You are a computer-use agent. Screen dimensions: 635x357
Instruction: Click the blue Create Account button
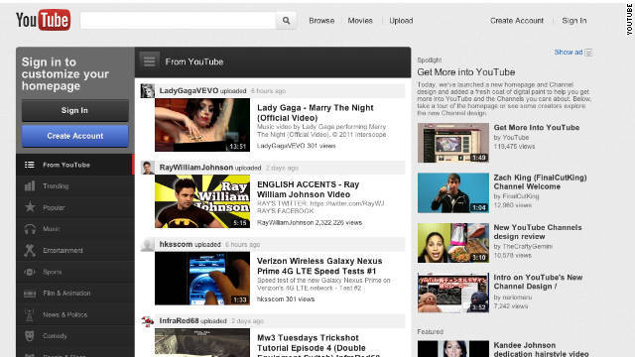pyautogui.click(x=75, y=136)
